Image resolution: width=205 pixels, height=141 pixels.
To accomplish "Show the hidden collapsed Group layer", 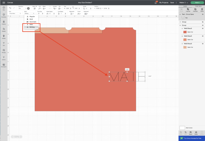I will 203,22.
